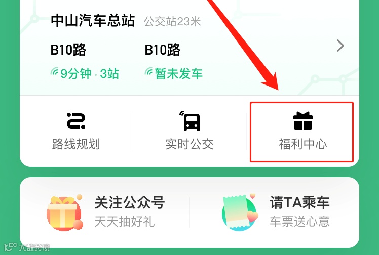This screenshot has width=379, height=255.
Task: Tap the 福利中心 label
Action: click(x=303, y=144)
